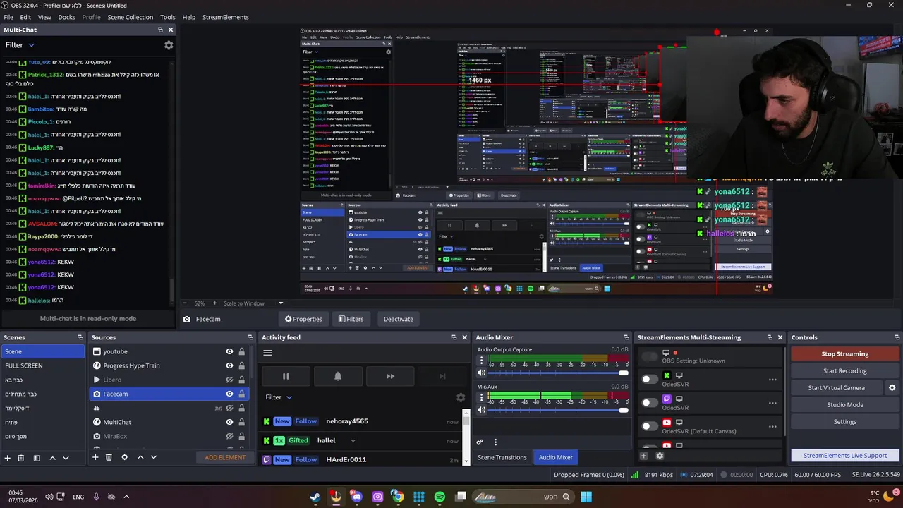Click the bell mute alerts button
Image resolution: width=903 pixels, height=508 pixels.
pos(338,376)
